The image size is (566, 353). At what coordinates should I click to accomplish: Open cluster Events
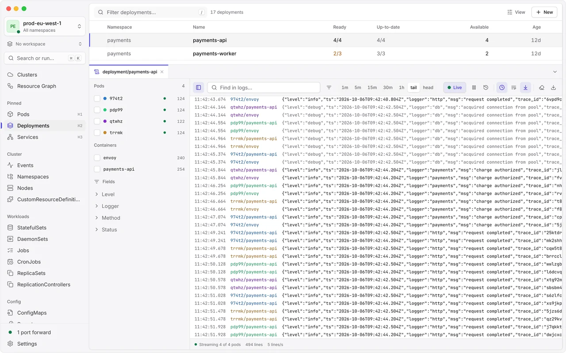(x=45, y=165)
